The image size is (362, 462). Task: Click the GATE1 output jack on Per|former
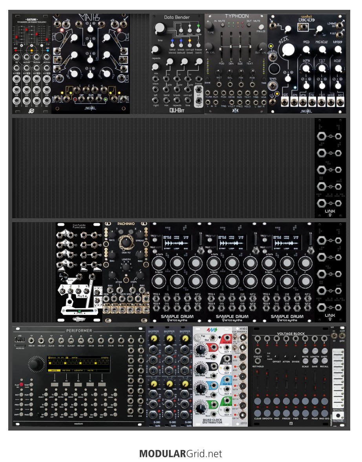[x=131, y=341]
